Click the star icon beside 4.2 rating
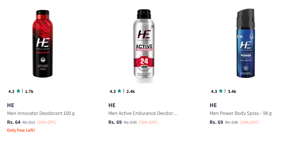This screenshot has height=147, width=290. [18, 91]
